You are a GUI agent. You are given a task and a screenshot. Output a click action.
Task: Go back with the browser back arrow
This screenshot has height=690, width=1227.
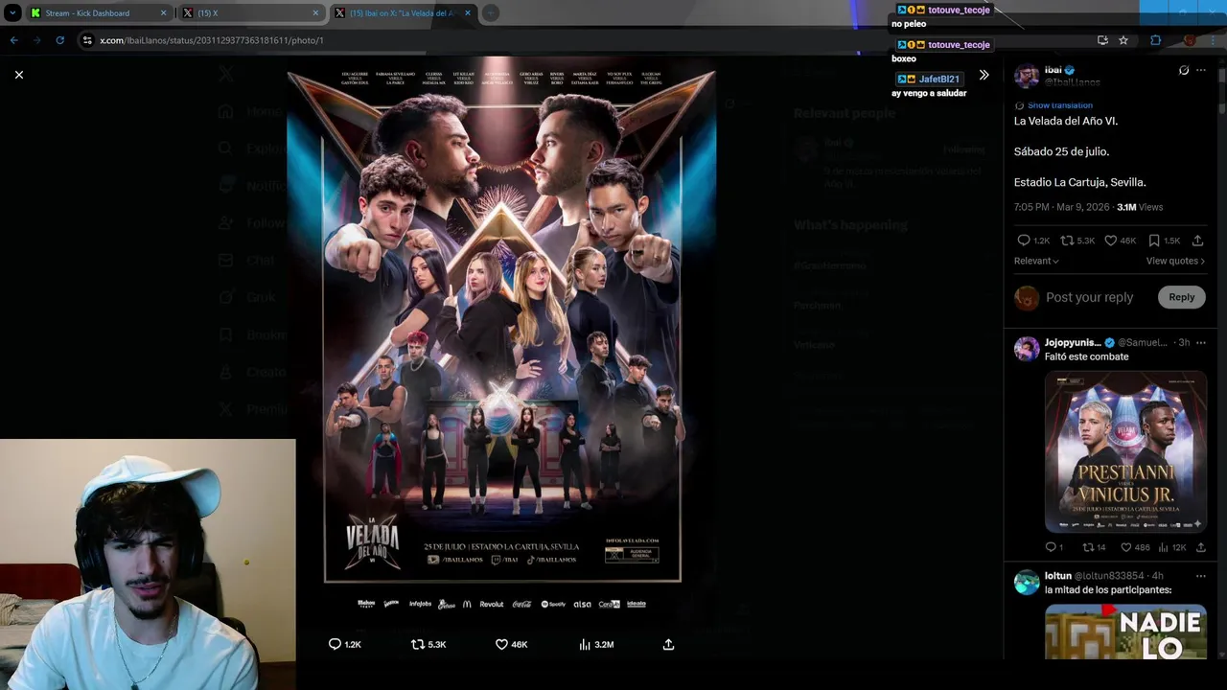click(13, 40)
